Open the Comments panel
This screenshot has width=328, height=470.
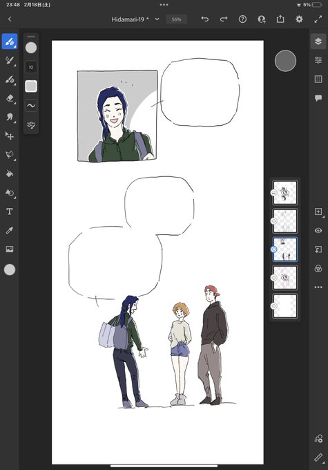tap(318, 98)
